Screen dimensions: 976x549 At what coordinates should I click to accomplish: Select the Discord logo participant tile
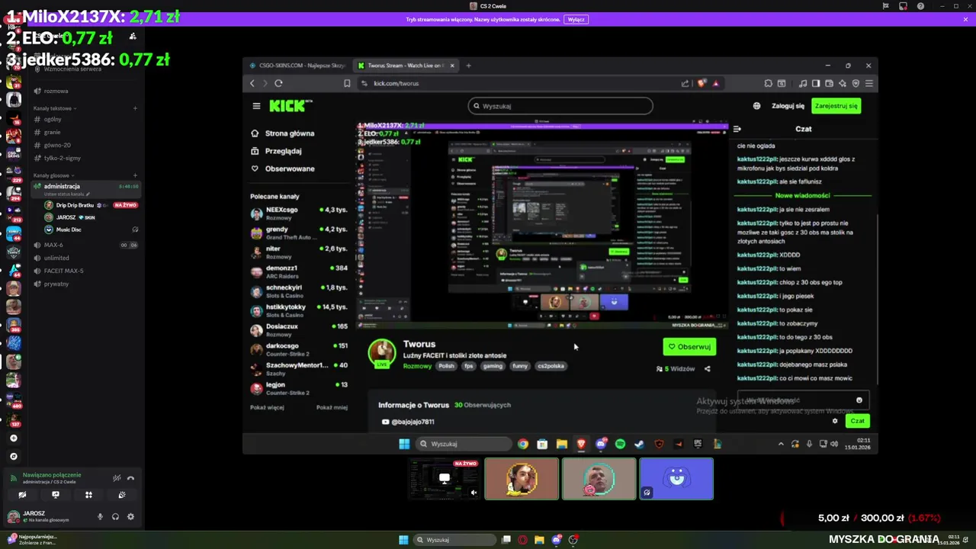click(x=676, y=479)
